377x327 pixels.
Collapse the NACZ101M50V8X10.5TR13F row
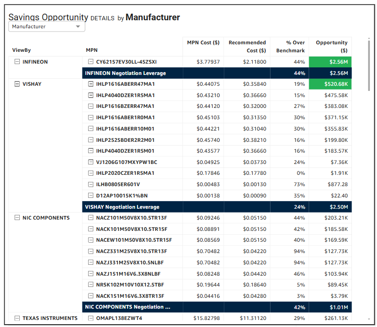point(90,218)
